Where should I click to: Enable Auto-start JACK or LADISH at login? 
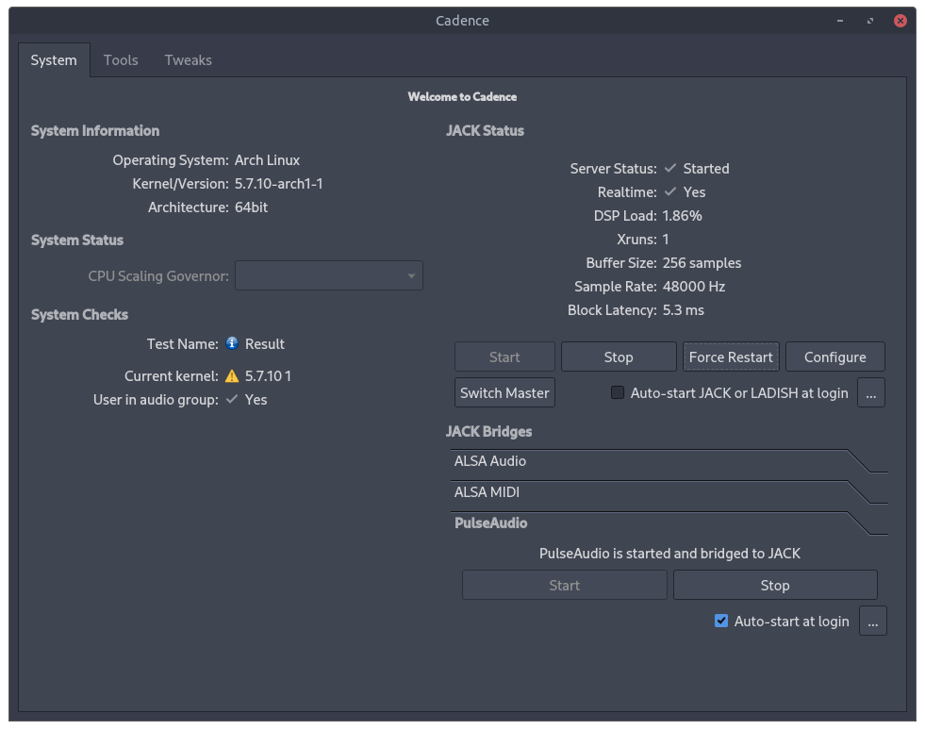[619, 393]
